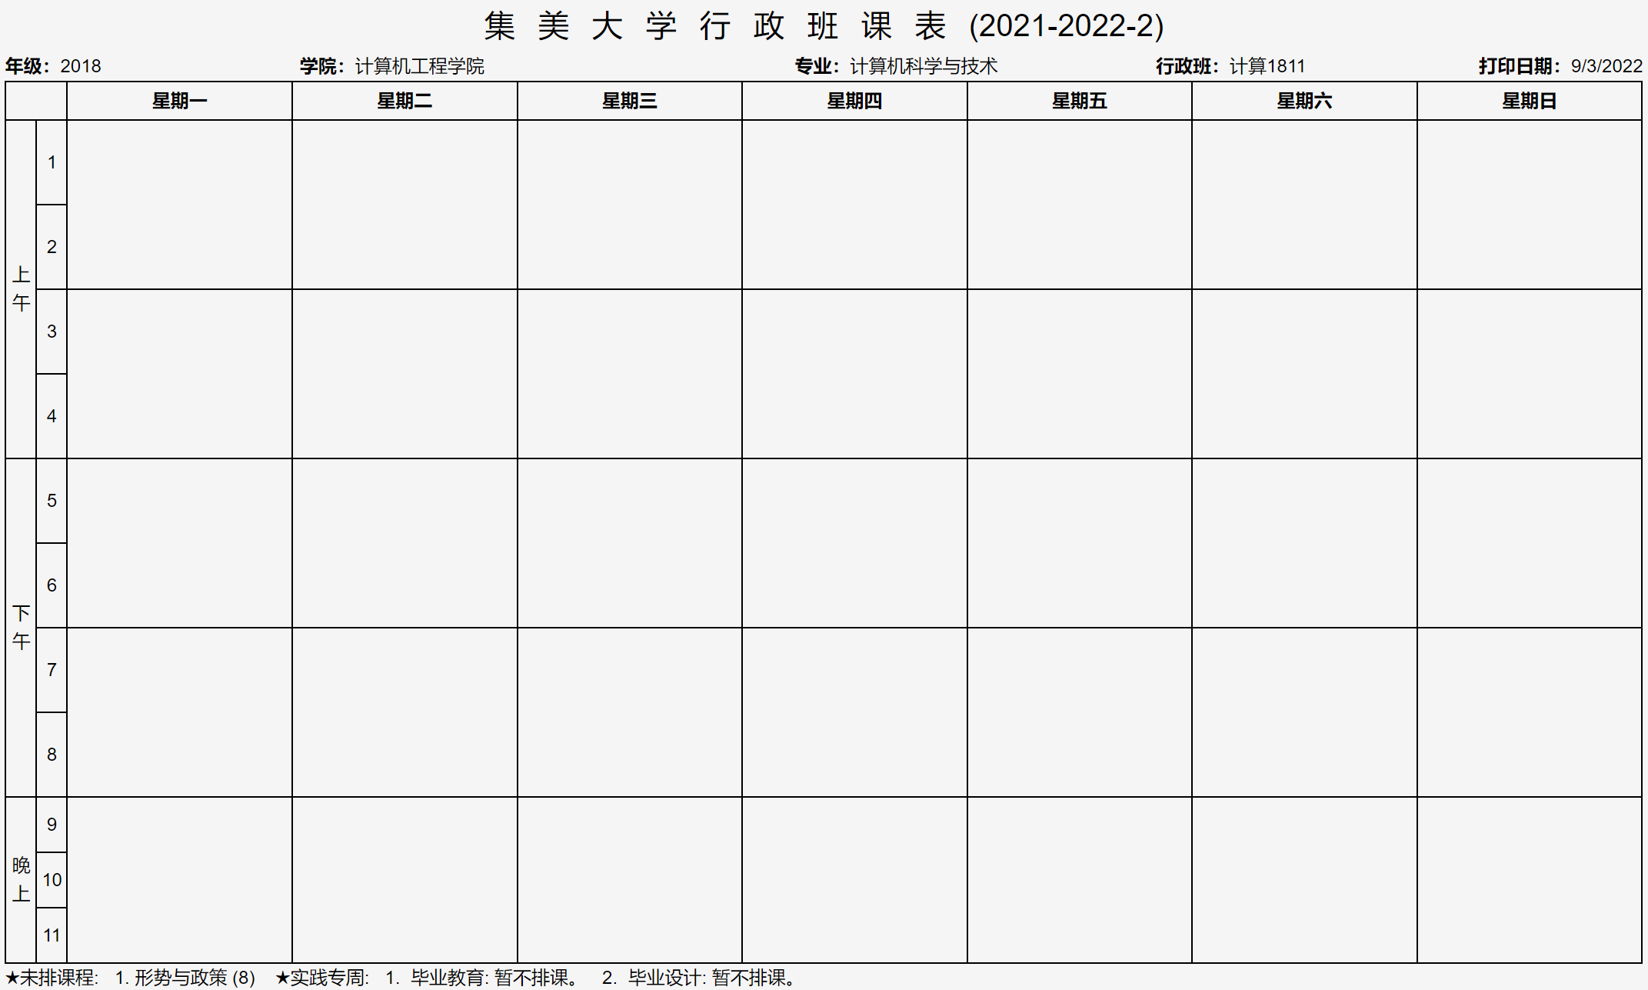
Task: Click period number 4 cell
Action: point(52,416)
